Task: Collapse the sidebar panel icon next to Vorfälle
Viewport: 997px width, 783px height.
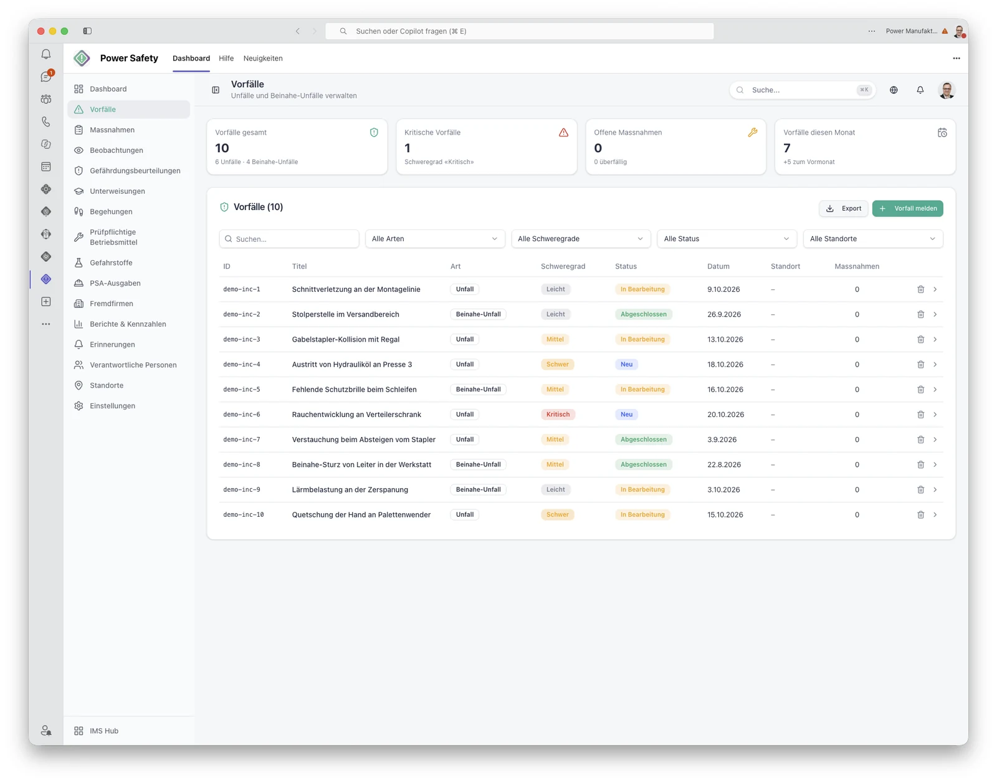Action: coord(216,90)
